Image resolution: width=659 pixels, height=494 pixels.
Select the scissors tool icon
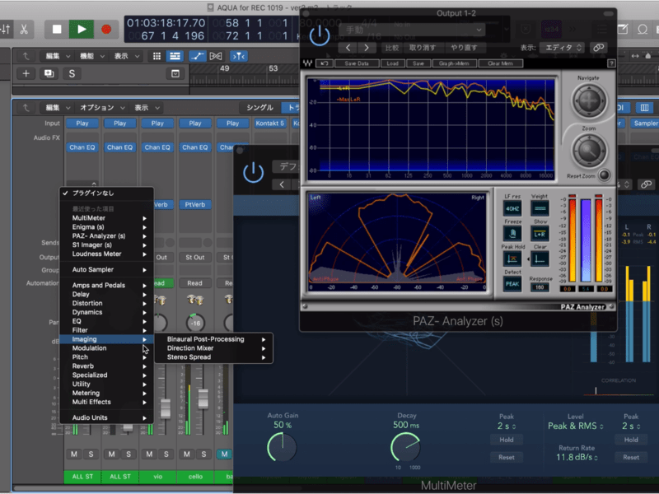pos(23,29)
